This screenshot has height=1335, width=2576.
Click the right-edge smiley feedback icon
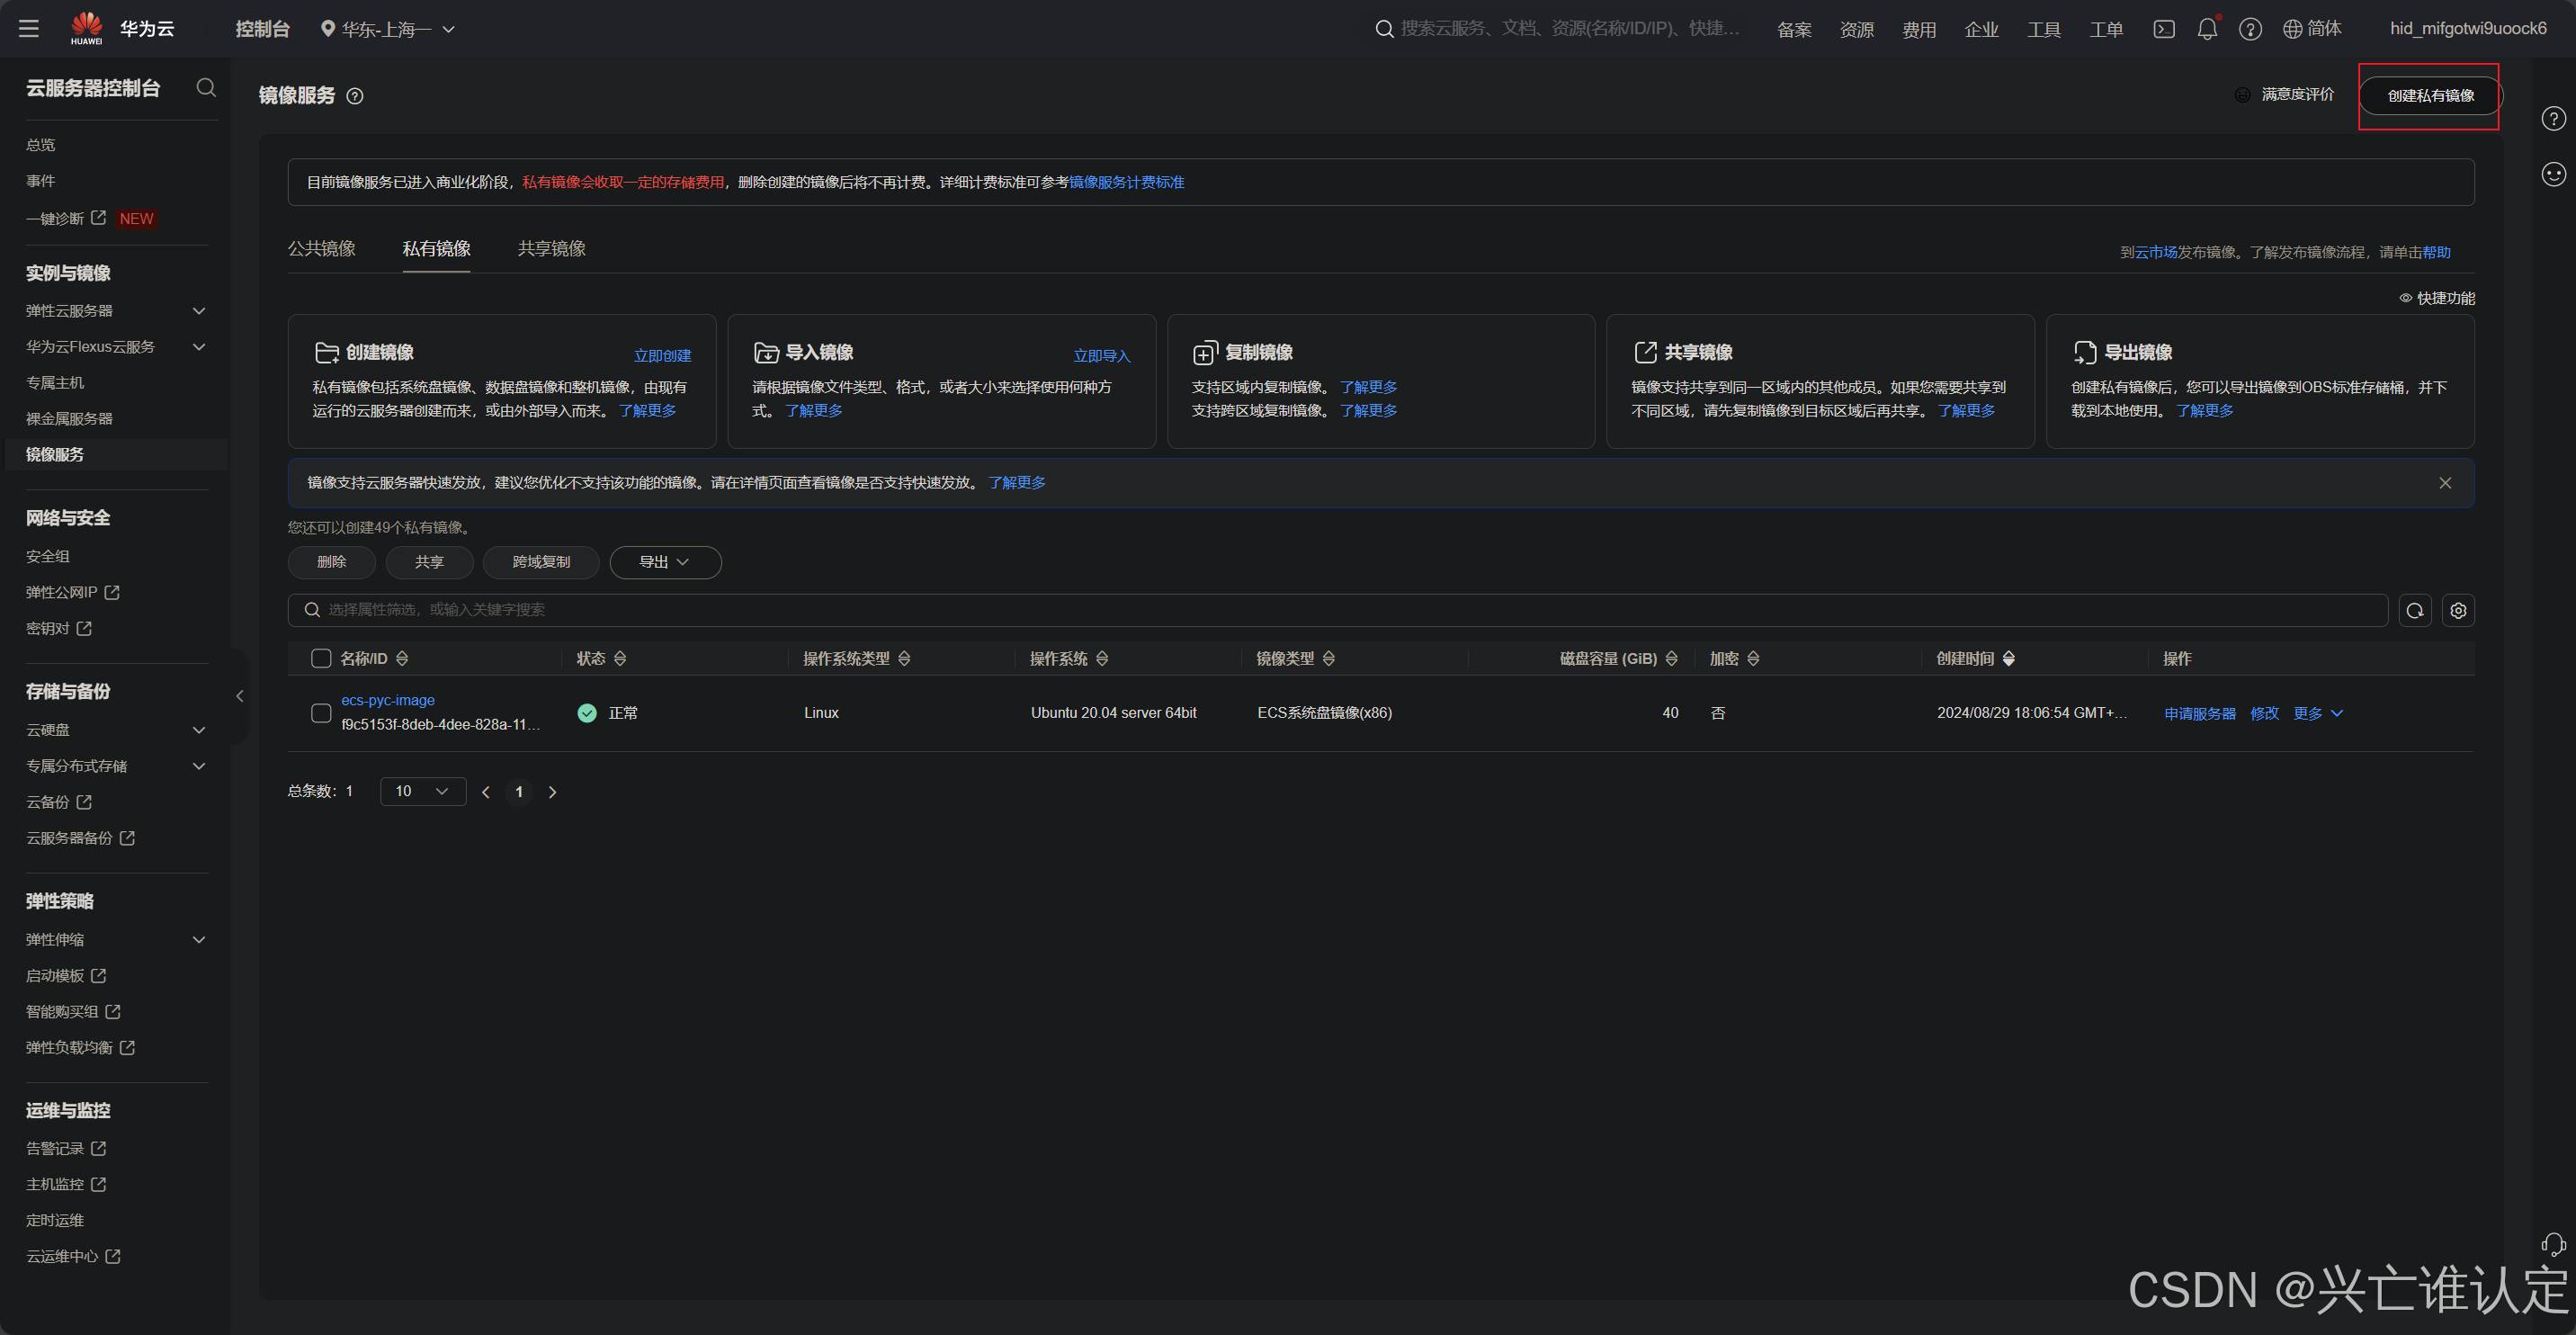pyautogui.click(x=2553, y=174)
